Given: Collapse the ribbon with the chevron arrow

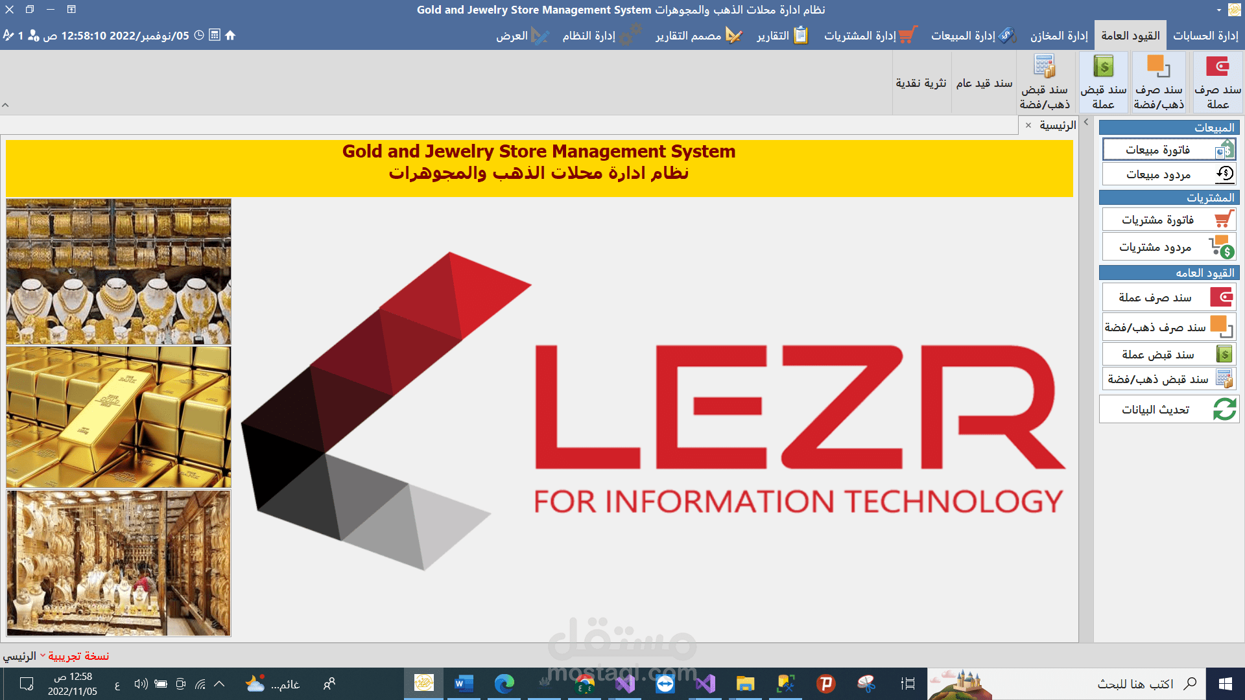Looking at the screenshot, I should click(6, 105).
